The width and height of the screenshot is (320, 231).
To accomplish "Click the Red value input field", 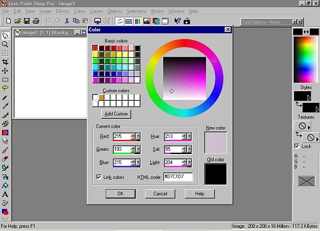I will (122, 136).
